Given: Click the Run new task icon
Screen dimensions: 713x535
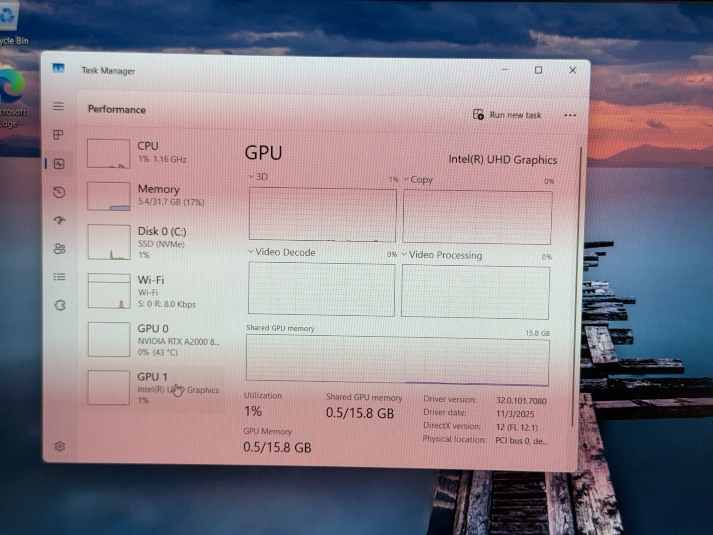Looking at the screenshot, I should [x=478, y=115].
